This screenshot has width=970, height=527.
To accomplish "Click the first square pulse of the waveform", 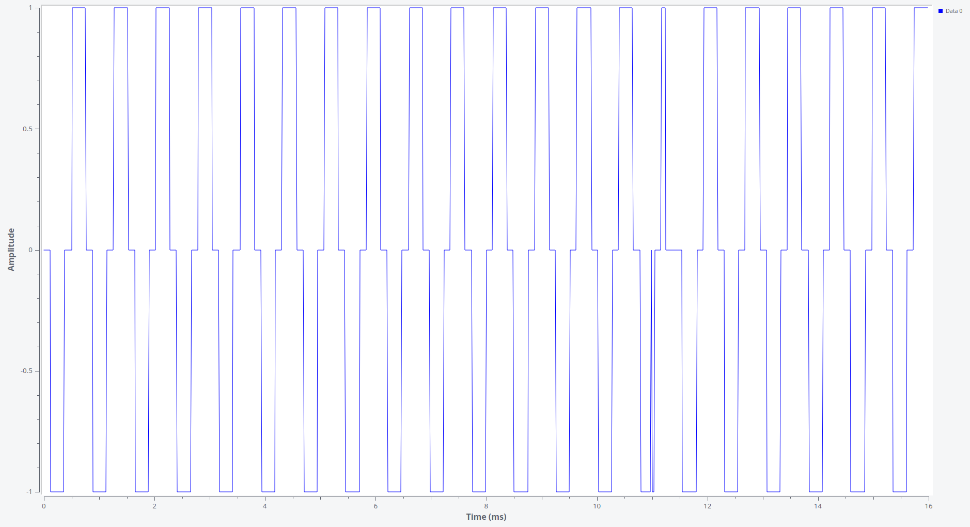I will tap(80, 8).
